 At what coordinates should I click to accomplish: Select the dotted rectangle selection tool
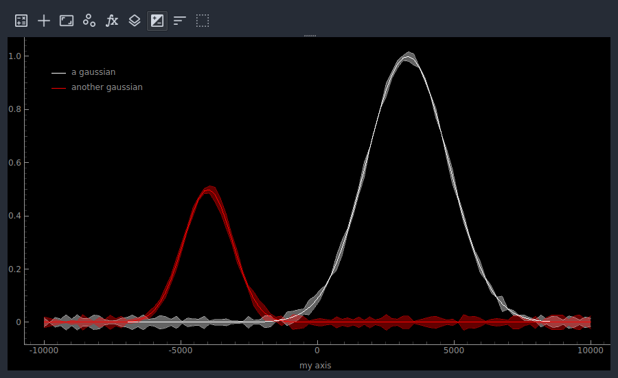203,21
